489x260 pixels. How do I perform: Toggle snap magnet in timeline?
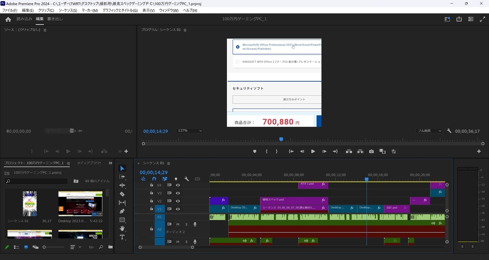(x=154, y=179)
